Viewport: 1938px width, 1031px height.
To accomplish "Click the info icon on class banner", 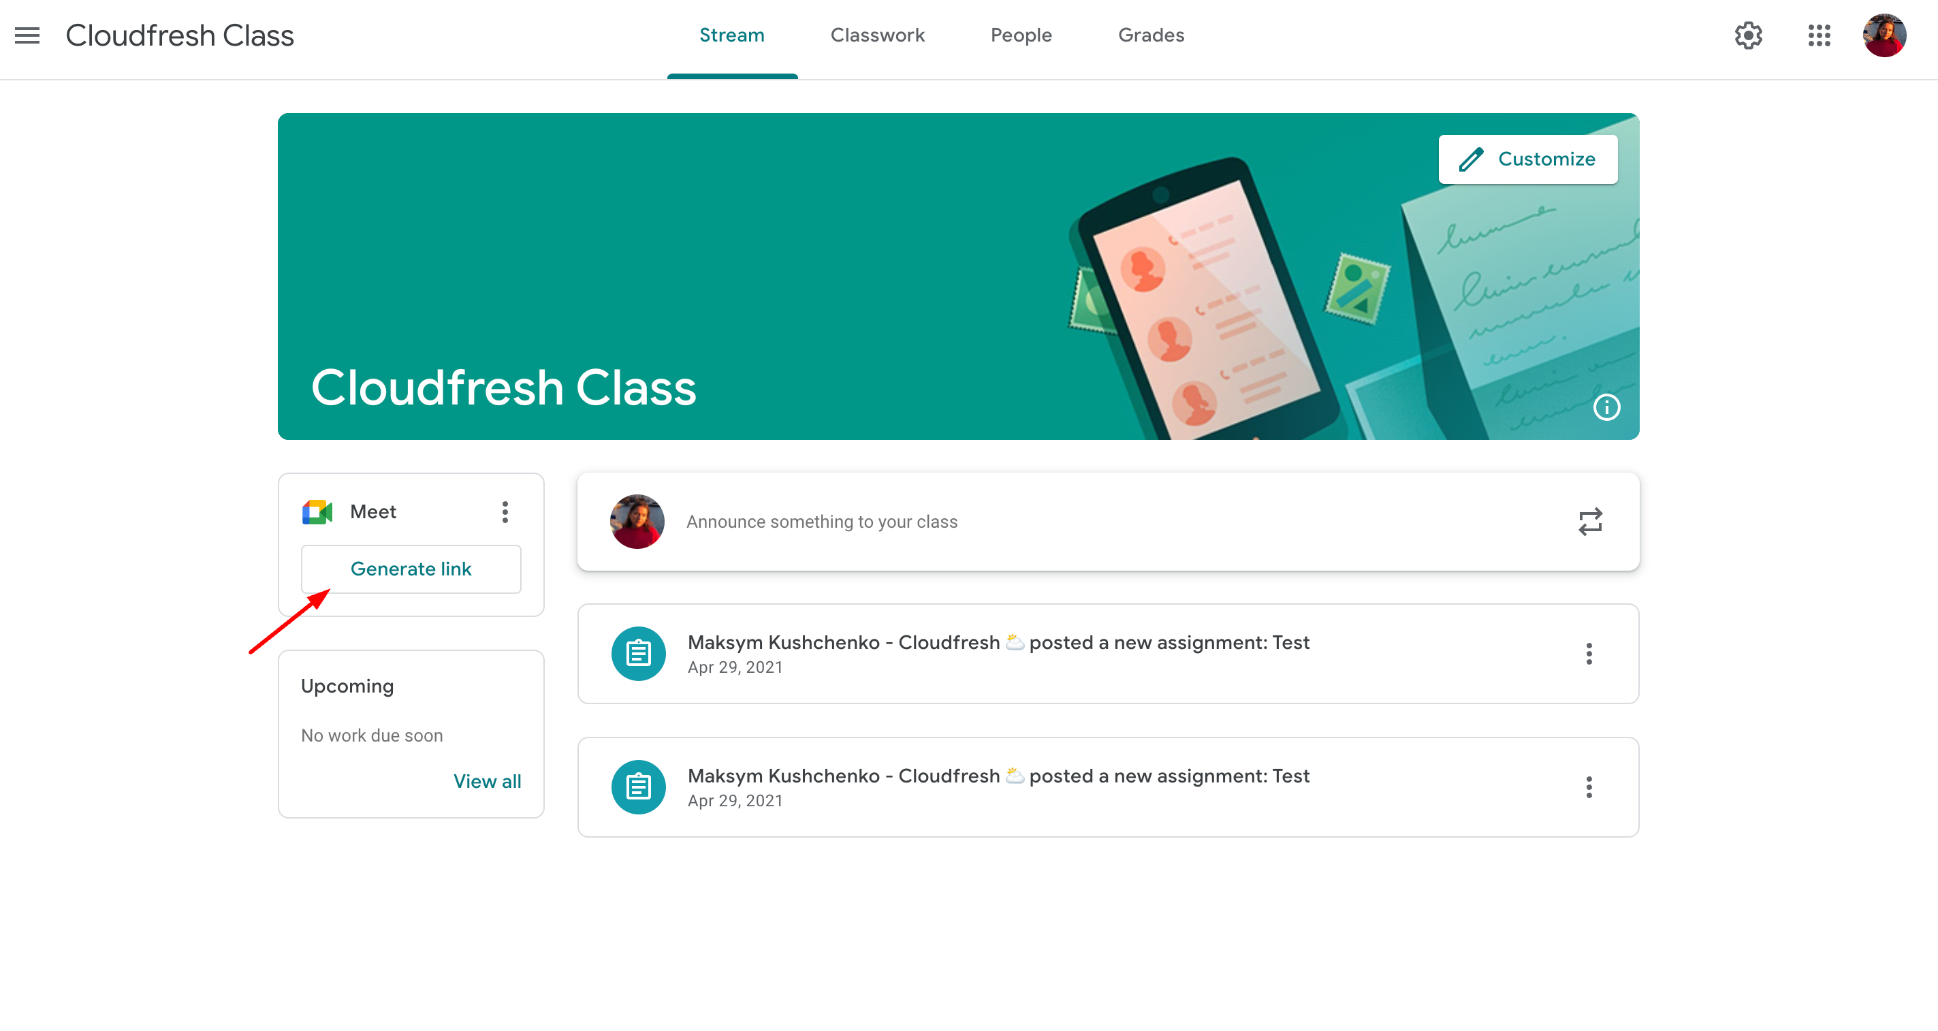I will pos(1606,408).
